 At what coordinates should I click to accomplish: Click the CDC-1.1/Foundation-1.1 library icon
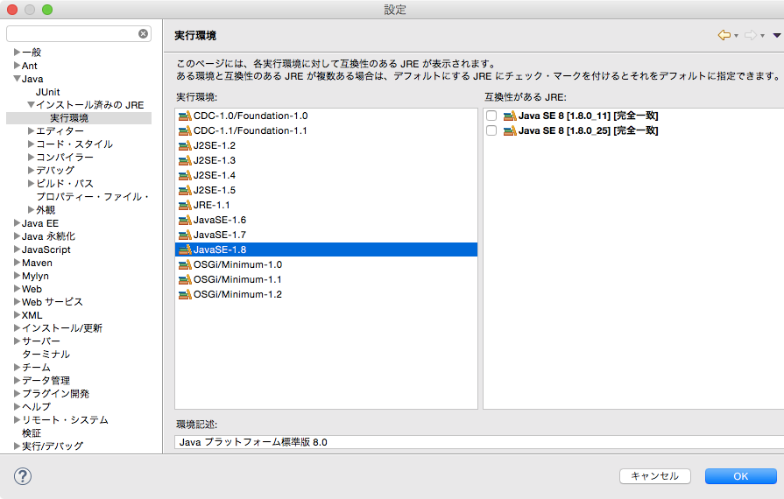(x=185, y=130)
